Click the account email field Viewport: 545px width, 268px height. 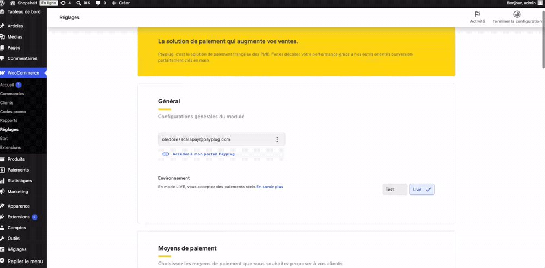click(x=221, y=139)
